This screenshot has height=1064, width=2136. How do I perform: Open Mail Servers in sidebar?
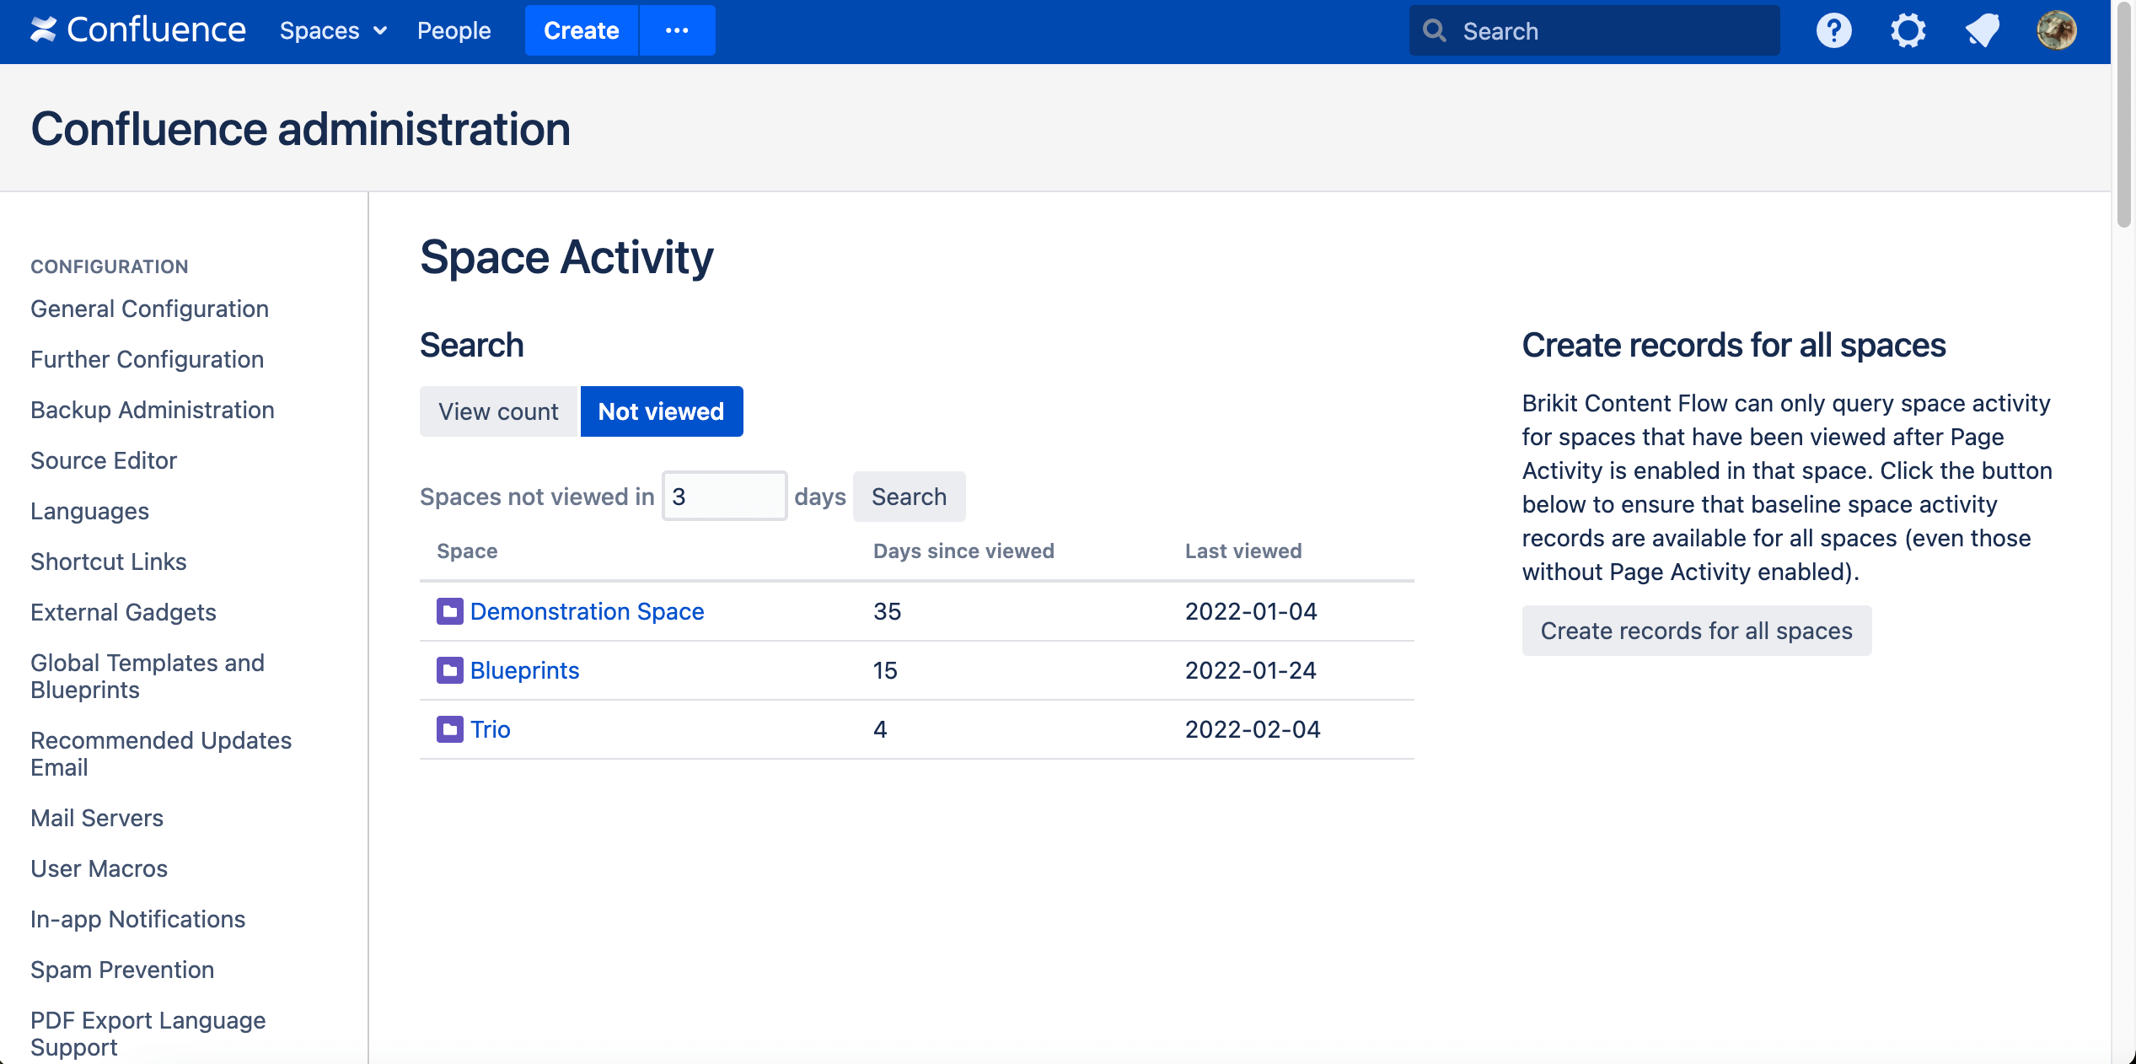(97, 818)
